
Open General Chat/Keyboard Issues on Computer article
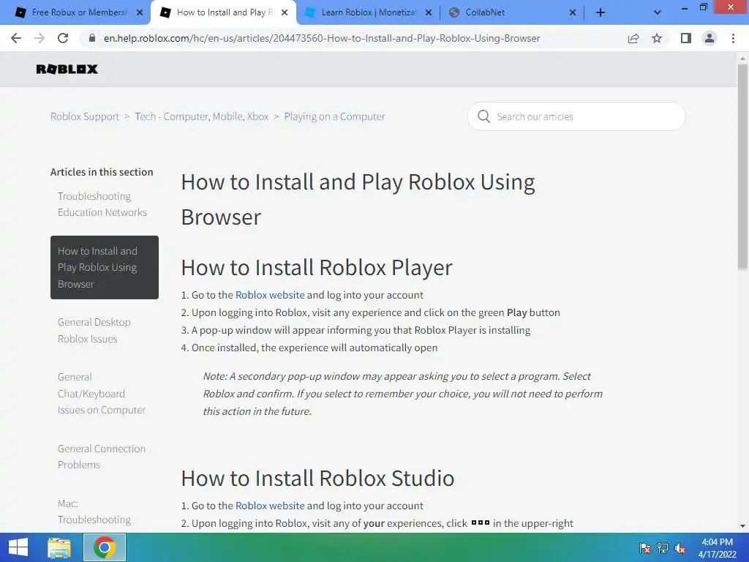point(101,393)
